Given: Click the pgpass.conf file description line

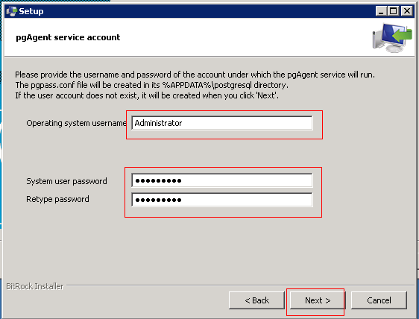Looking at the screenshot, I should (x=151, y=85).
